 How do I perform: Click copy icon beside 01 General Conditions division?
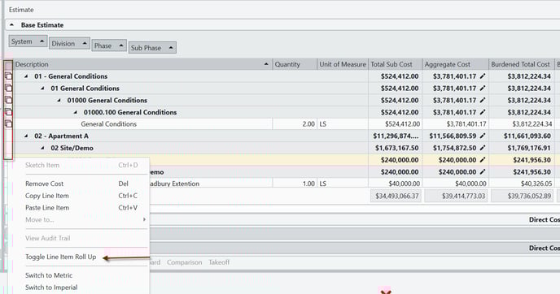tap(9, 88)
